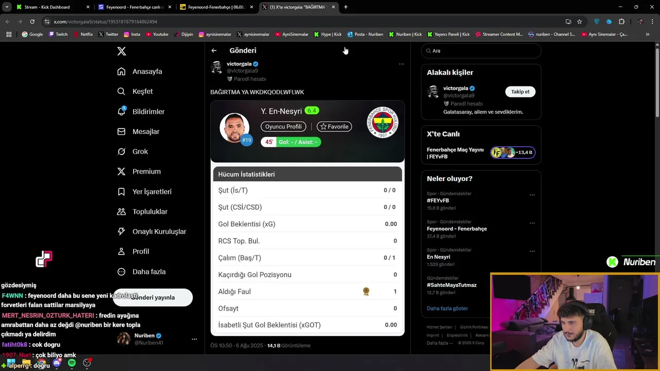The height and width of the screenshot is (371, 660).
Task: Open options for Feyenoord - Fenerbahçe trend
Action: point(532,224)
